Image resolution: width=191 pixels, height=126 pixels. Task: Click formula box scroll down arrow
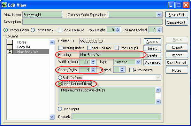tap(158, 101)
